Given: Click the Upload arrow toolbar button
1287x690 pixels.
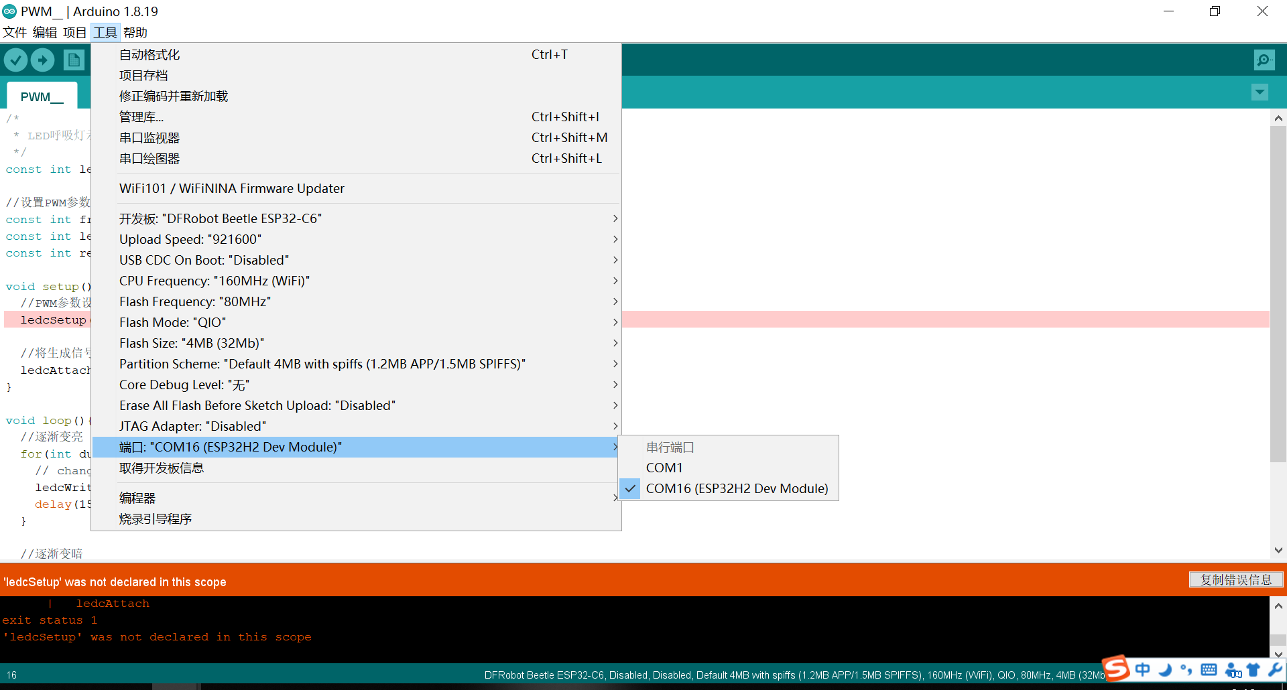Looking at the screenshot, I should point(43,60).
